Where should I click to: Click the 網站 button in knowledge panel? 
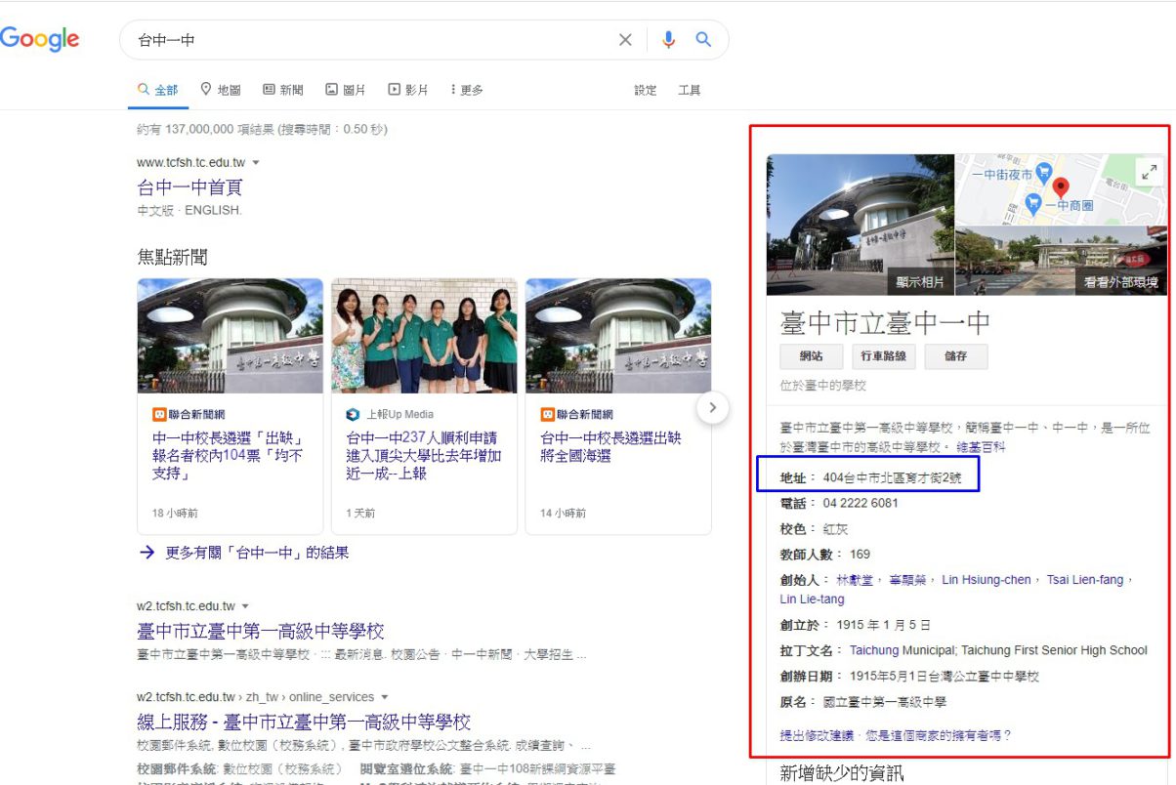(x=812, y=356)
